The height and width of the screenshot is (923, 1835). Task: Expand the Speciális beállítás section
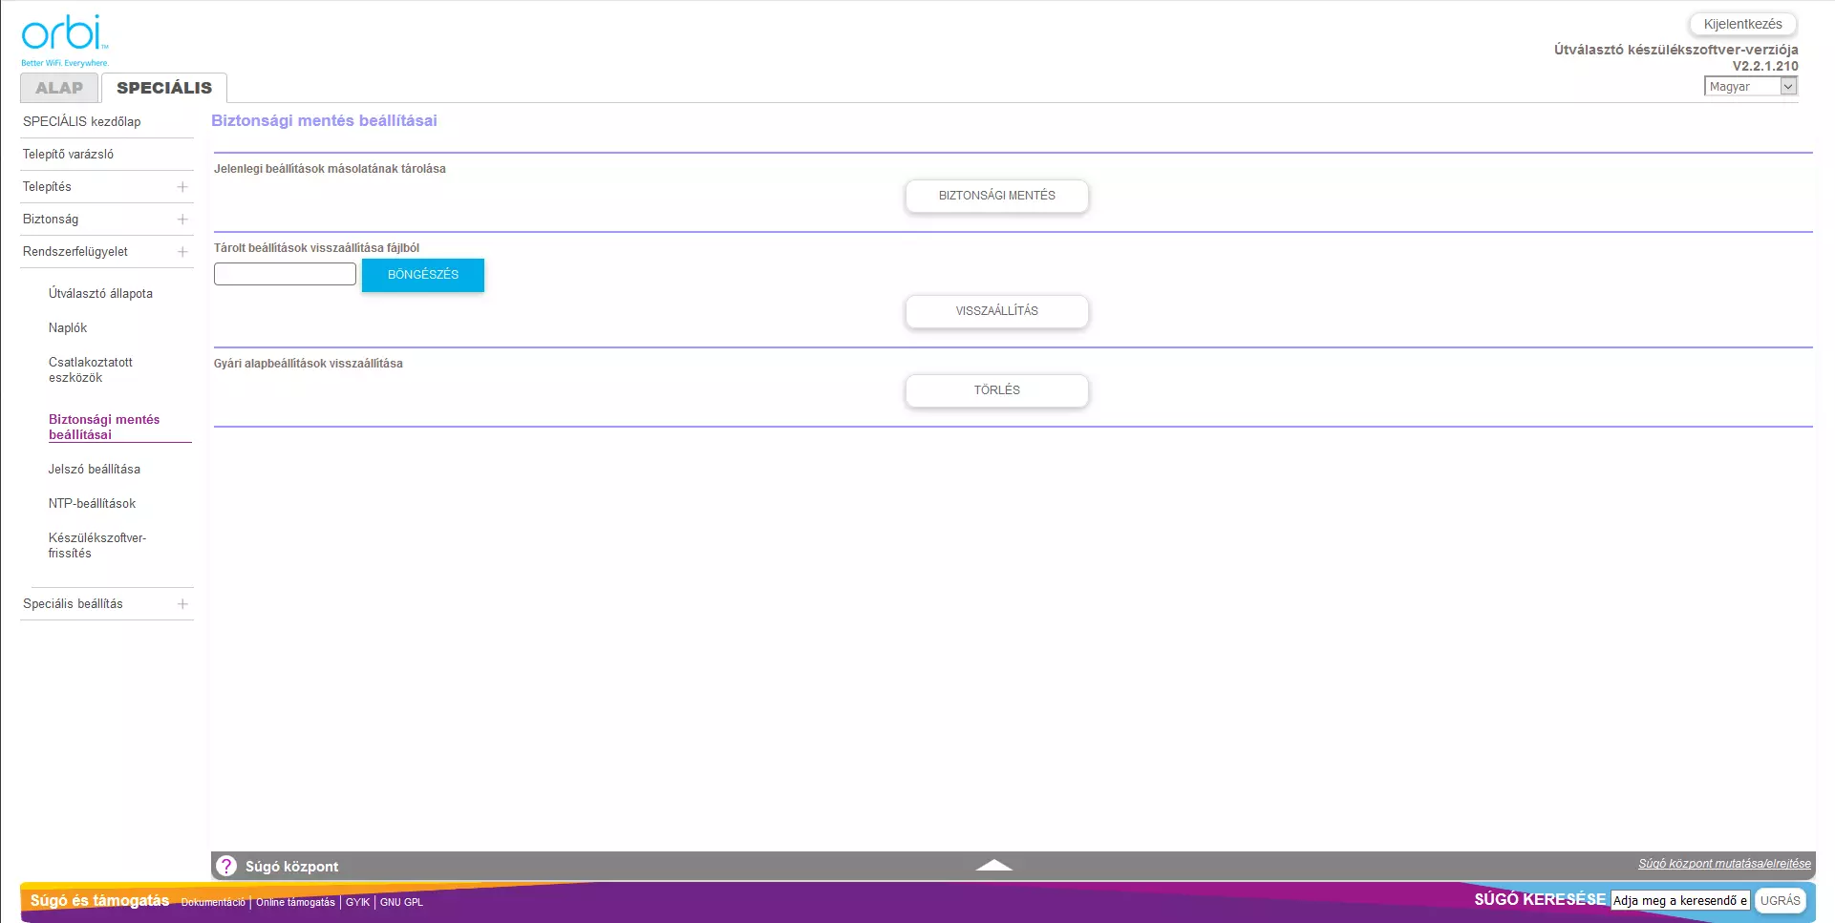click(x=182, y=604)
